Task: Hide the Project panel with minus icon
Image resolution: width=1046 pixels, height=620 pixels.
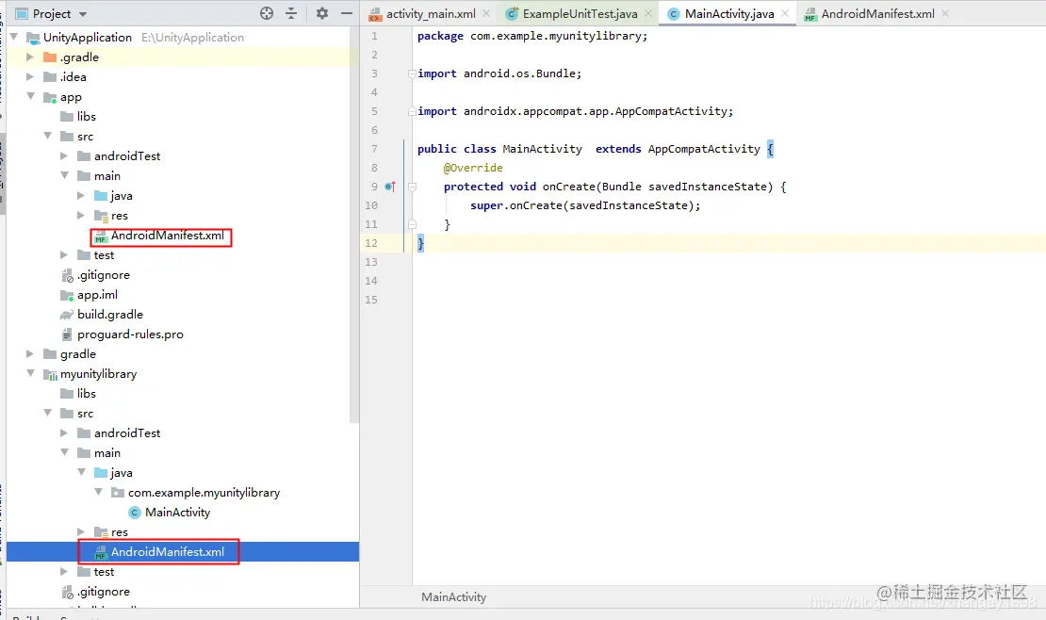Action: [346, 13]
